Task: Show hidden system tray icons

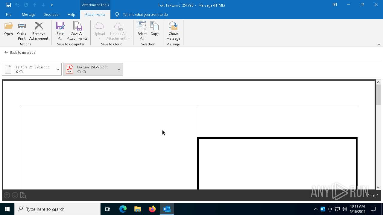Action: pos(315,209)
